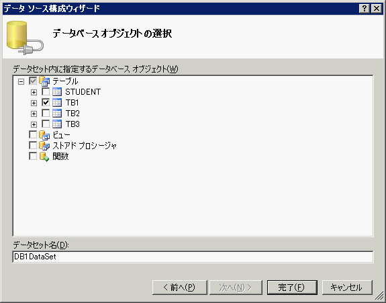
Task: Select the ビュー label in tree
Action: pyautogui.click(x=61, y=135)
